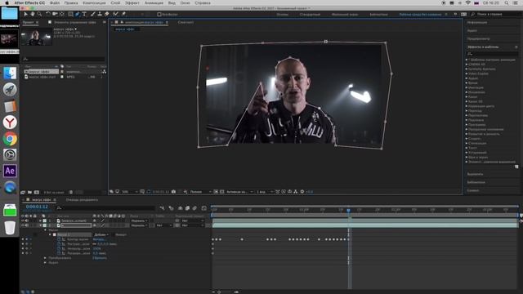The width and height of the screenshot is (523, 294).
Task: Toggle Draft 3D button in timeline
Action: (171, 208)
